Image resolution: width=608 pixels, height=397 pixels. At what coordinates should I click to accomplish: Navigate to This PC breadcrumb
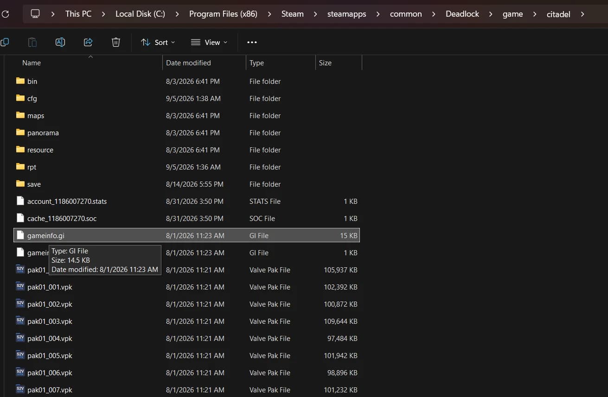[78, 14]
